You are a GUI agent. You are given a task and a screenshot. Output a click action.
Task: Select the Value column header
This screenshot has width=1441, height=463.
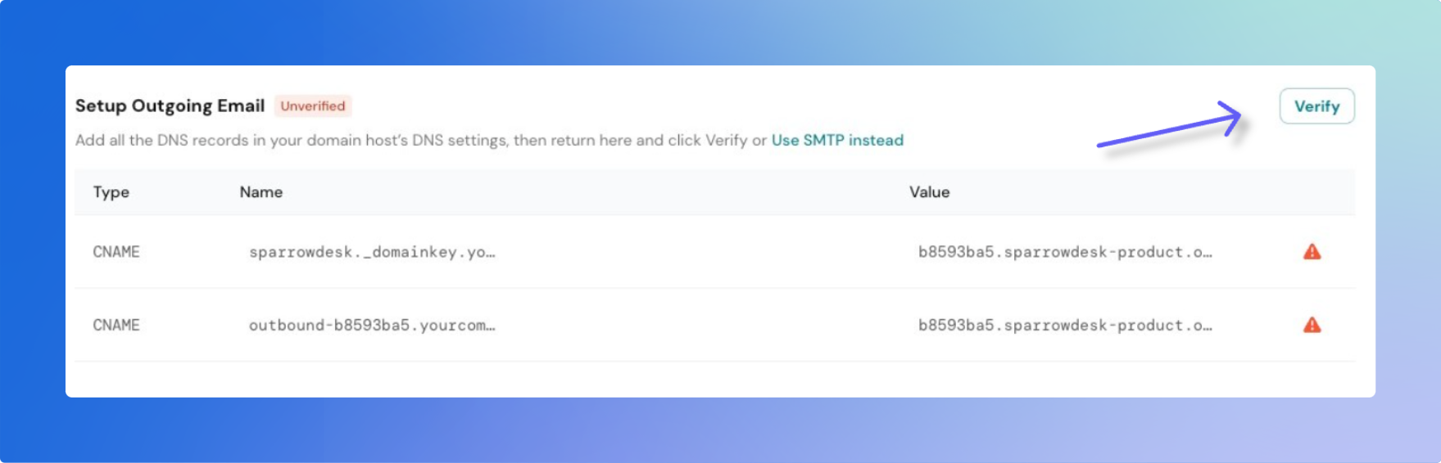[929, 192]
